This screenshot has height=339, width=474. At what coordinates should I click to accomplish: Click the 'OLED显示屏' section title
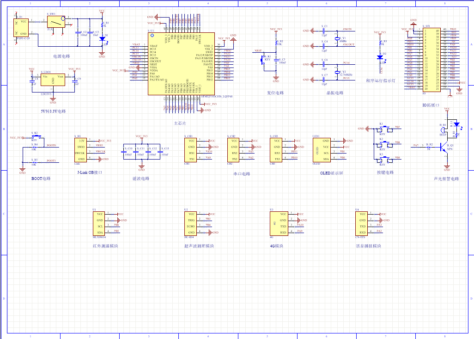(x=332, y=173)
